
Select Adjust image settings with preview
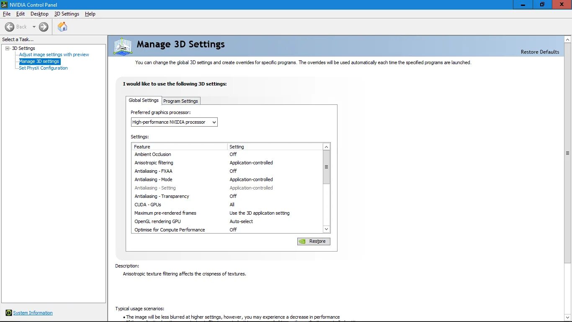pos(54,55)
